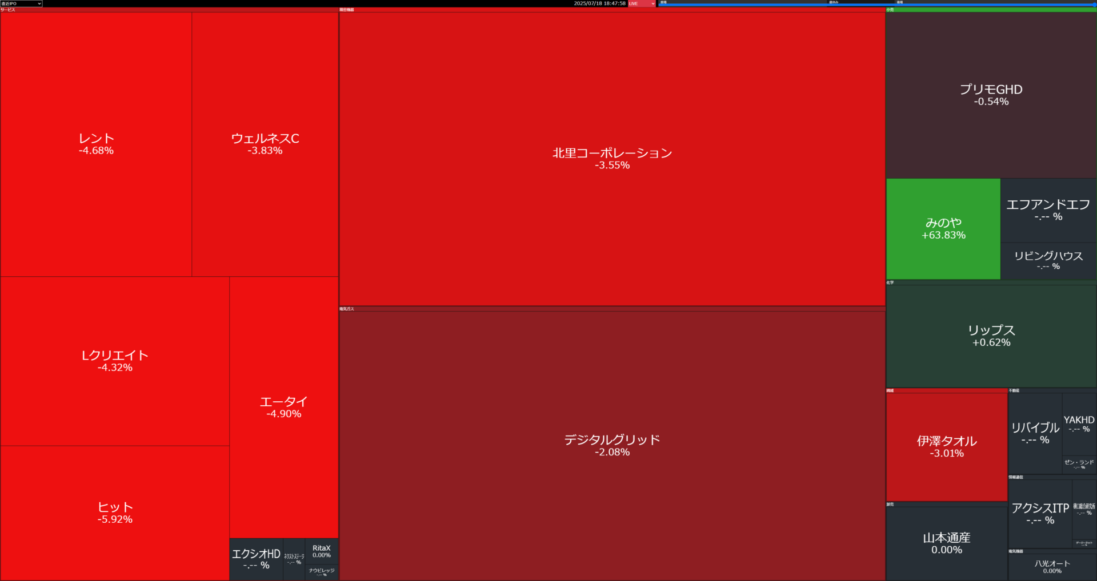
Task: Select the Lクリエイト -4.32% tile
Action: tap(115, 361)
